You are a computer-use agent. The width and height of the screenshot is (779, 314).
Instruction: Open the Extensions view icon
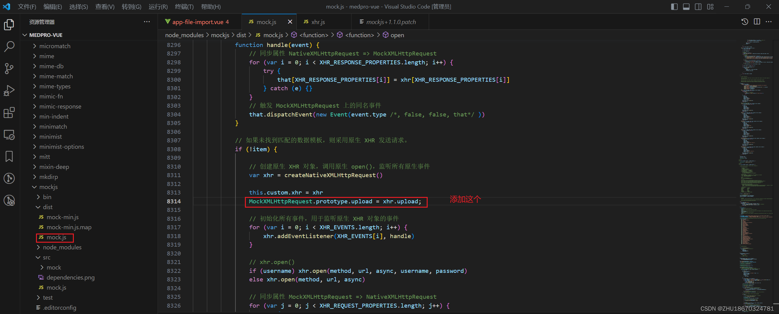click(9, 112)
